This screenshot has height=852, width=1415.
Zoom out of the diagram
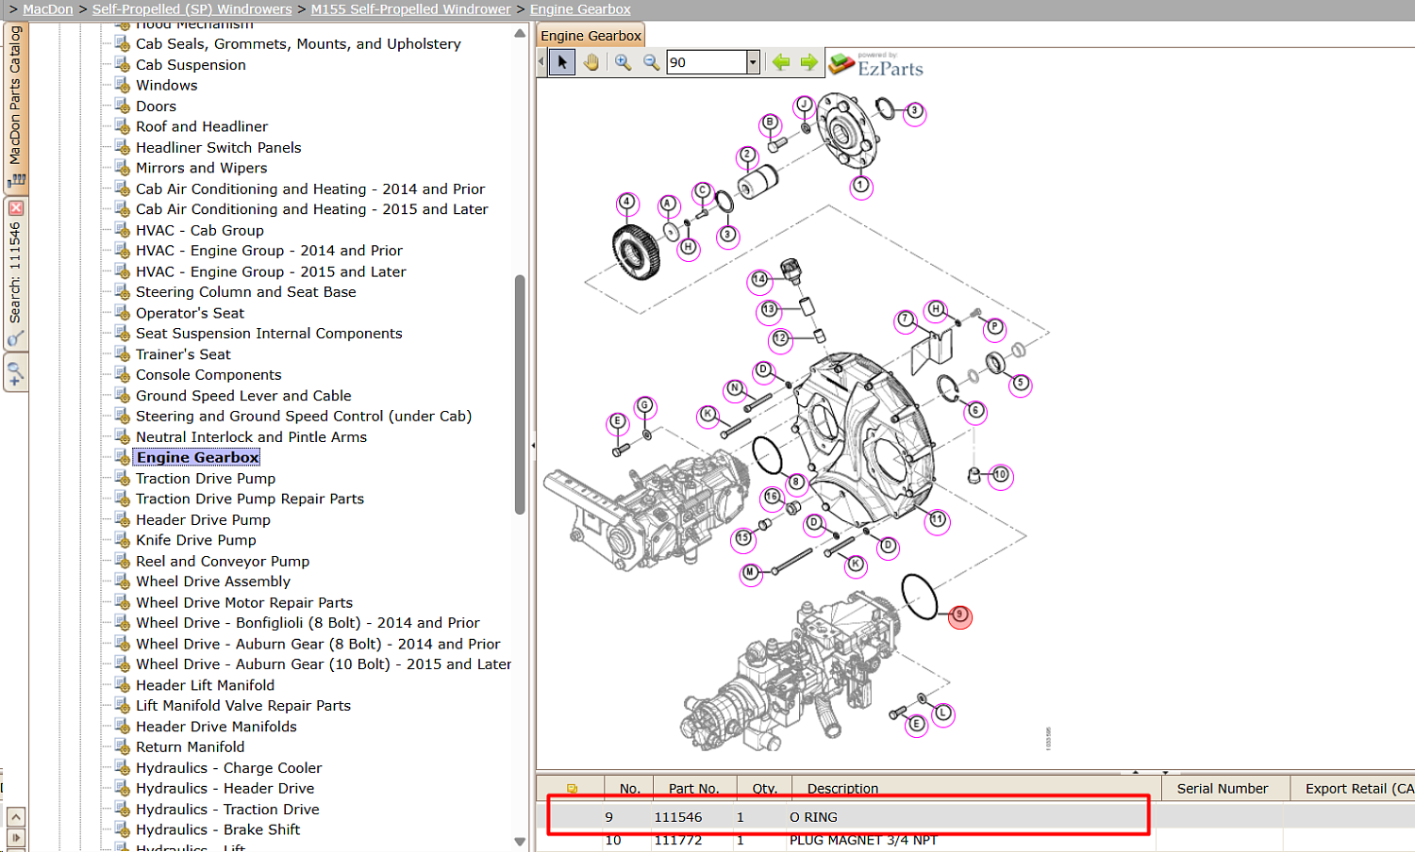[651, 62]
